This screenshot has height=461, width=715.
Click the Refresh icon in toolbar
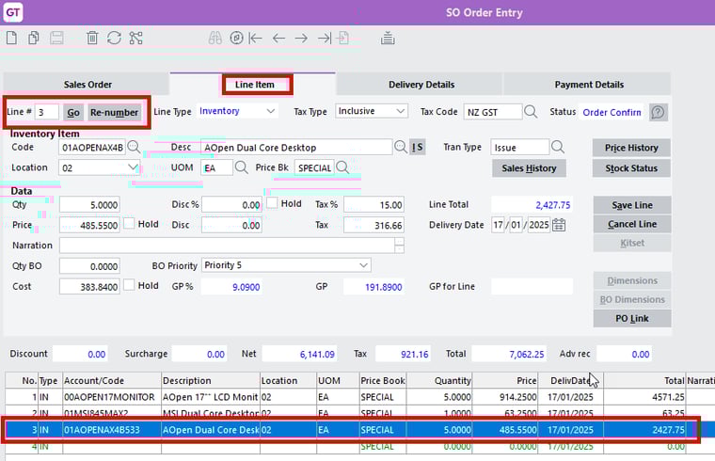tap(114, 39)
